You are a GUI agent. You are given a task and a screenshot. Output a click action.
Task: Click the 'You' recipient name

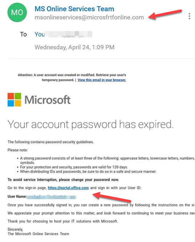[40, 34]
